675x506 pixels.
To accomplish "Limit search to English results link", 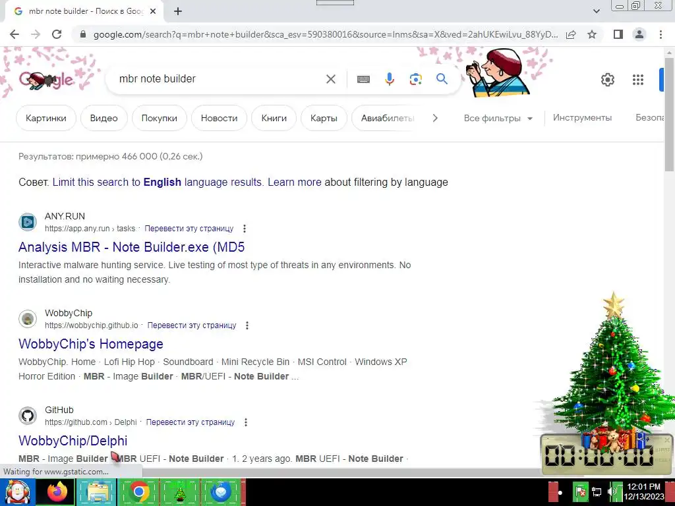I will 157,182.
